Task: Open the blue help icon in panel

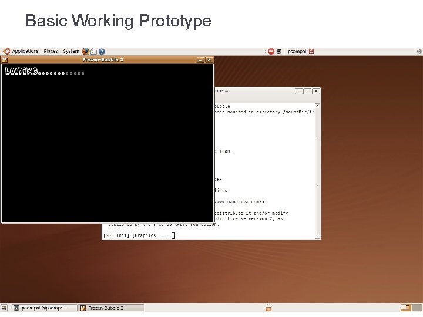Action: [x=102, y=51]
